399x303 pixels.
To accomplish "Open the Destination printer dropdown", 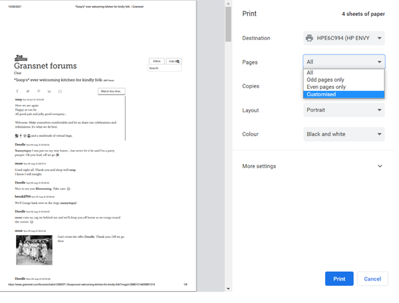I will [343, 39].
